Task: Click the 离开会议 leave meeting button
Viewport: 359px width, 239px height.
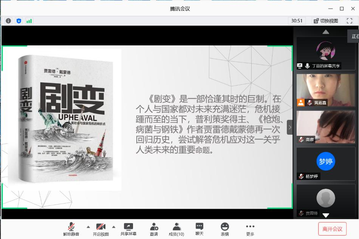Action: point(332,229)
